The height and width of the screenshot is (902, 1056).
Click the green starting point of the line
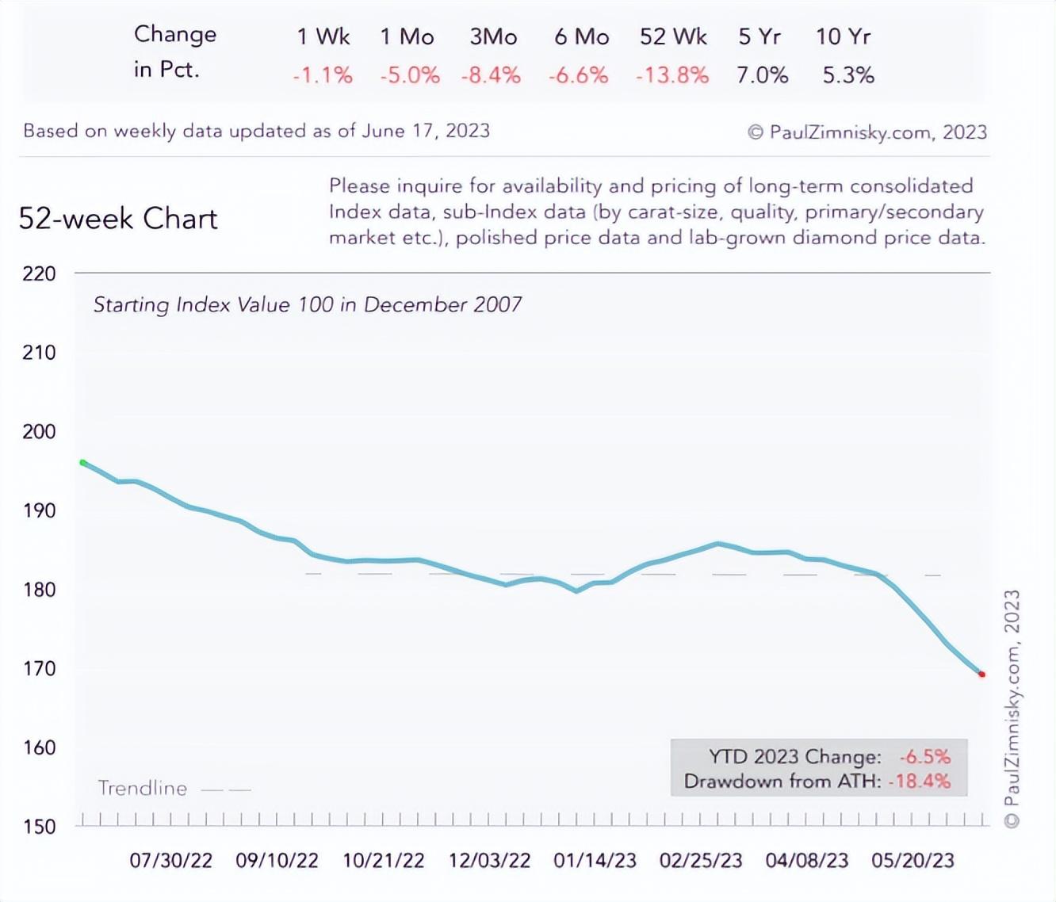click(x=83, y=463)
